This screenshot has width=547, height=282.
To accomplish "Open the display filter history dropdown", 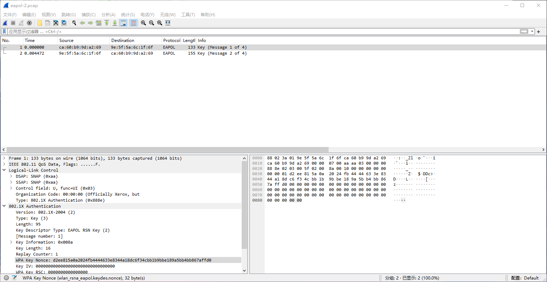I will click(532, 31).
